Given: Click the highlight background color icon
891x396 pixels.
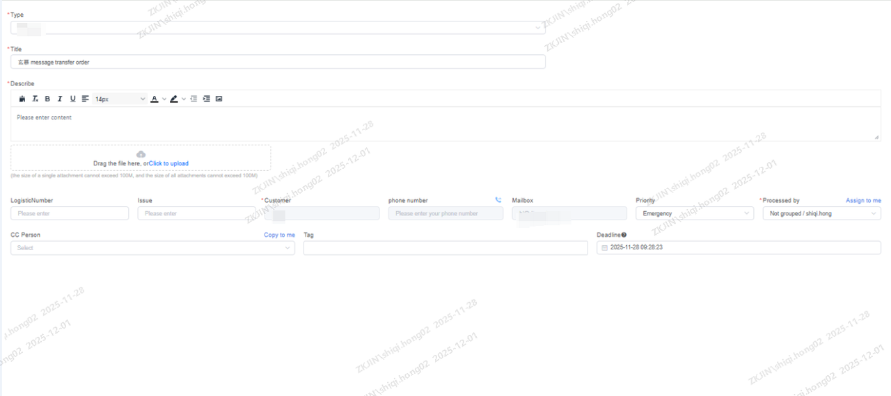Looking at the screenshot, I should (x=174, y=99).
